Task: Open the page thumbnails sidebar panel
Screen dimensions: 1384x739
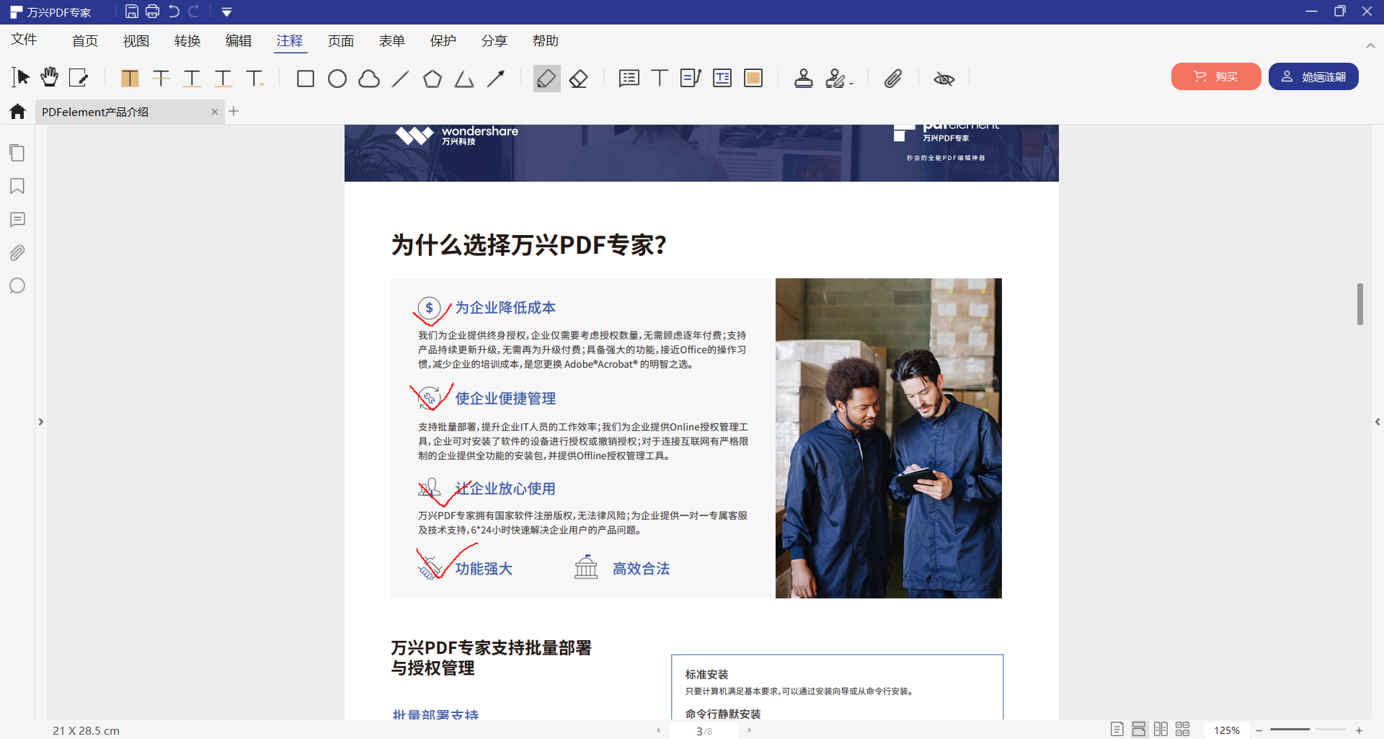Action: pos(17,153)
